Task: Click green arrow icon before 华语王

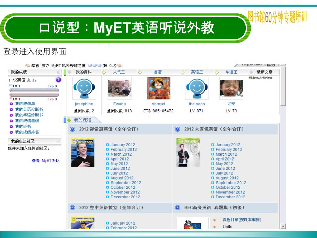Action: (217, 72)
